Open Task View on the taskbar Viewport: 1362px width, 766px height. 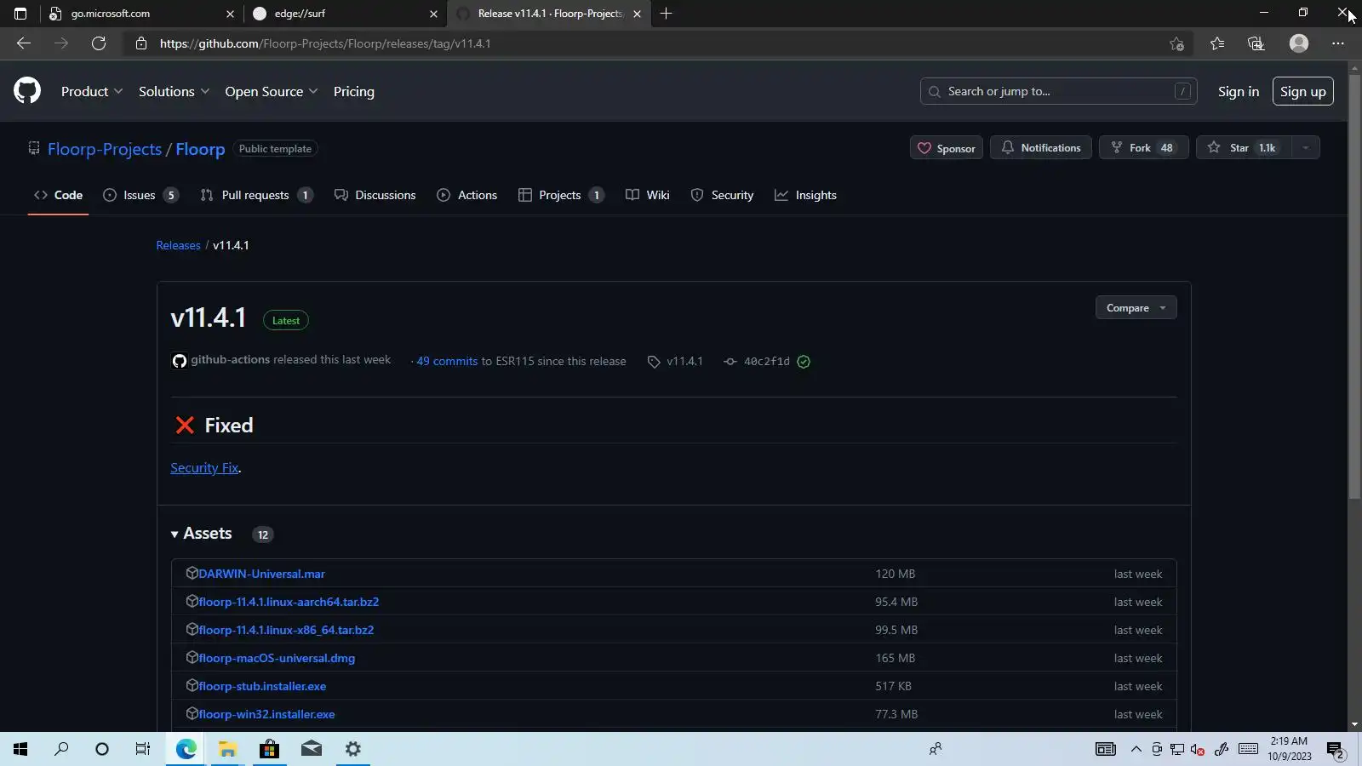tap(143, 749)
